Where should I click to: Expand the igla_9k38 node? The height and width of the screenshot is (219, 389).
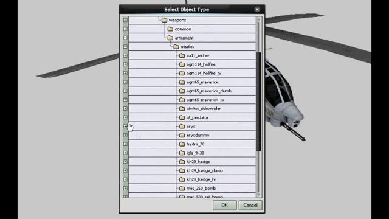(125, 153)
